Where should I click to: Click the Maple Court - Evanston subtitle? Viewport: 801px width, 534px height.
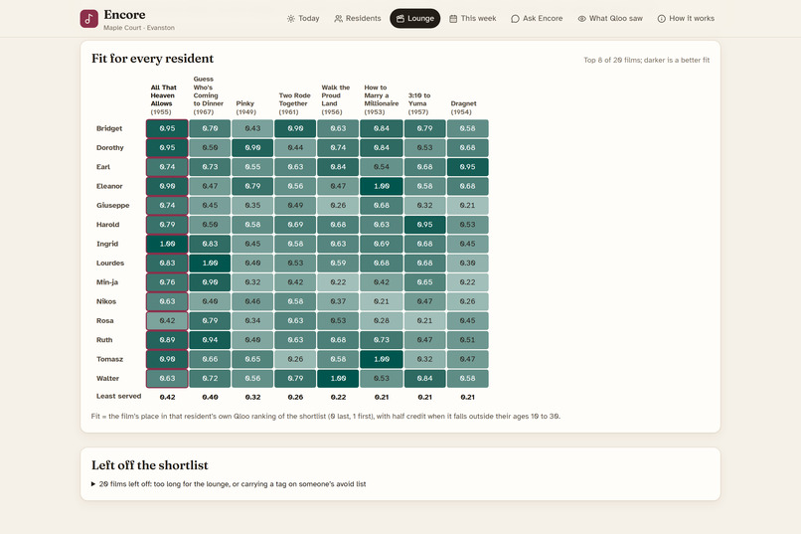139,28
